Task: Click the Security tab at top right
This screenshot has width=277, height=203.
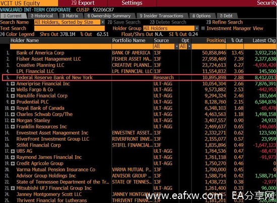Action: point(267,3)
